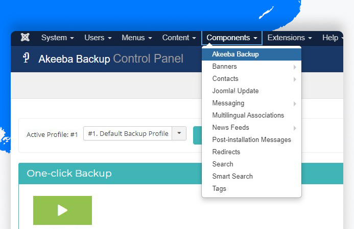The height and width of the screenshot is (229, 354).
Task: Open Joomla! Update component
Action: (251, 91)
